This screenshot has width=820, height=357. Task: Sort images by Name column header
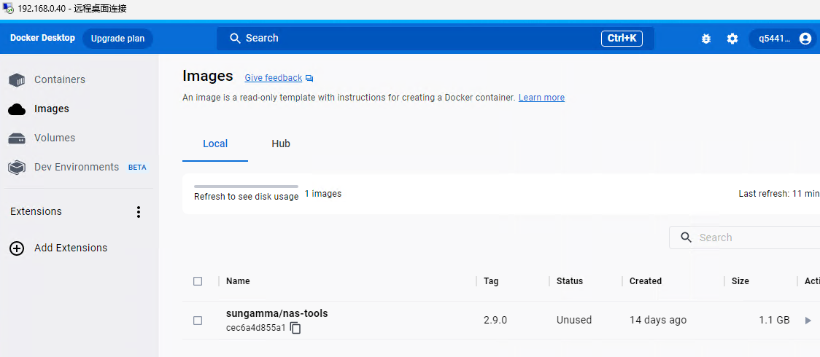click(238, 281)
